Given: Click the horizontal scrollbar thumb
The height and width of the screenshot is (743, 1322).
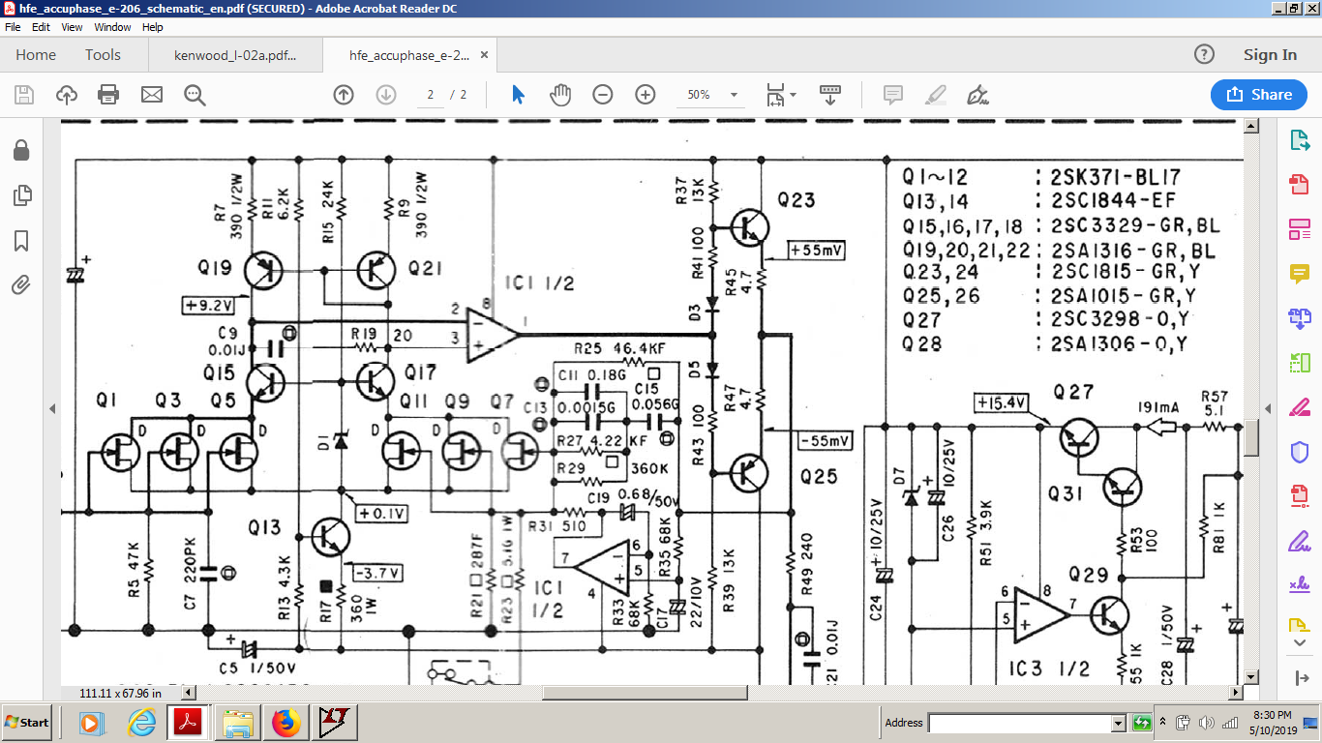Looking at the screenshot, I should [x=645, y=693].
